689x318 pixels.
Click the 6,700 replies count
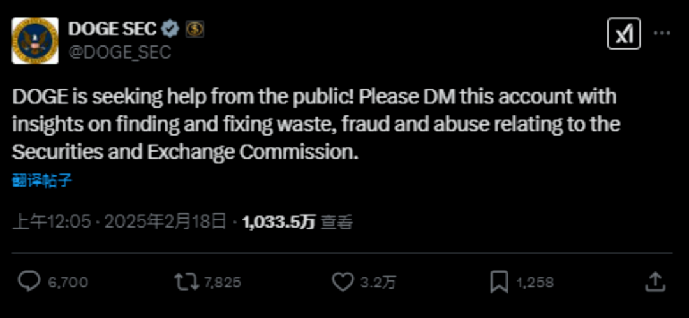(x=68, y=282)
